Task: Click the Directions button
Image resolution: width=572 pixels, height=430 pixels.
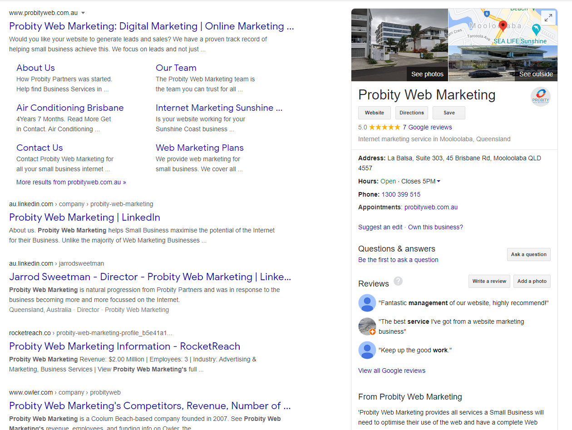Action: [412, 113]
